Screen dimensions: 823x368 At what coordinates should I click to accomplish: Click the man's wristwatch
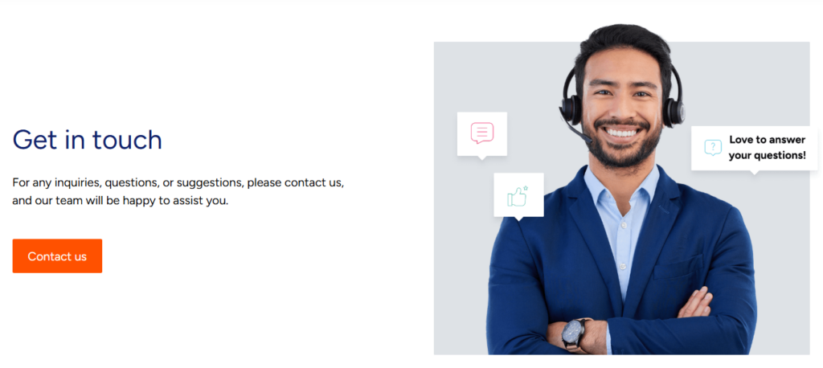(x=575, y=333)
